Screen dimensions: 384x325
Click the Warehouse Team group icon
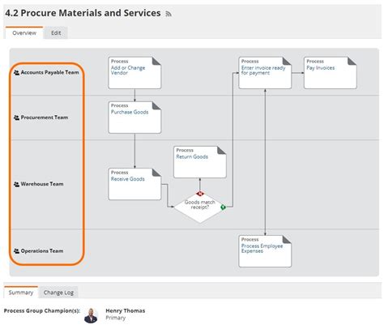(x=16, y=184)
